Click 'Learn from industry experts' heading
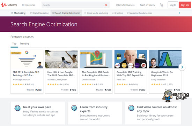Image resolution: width=192 pixels, height=126 pixels. 94,109
